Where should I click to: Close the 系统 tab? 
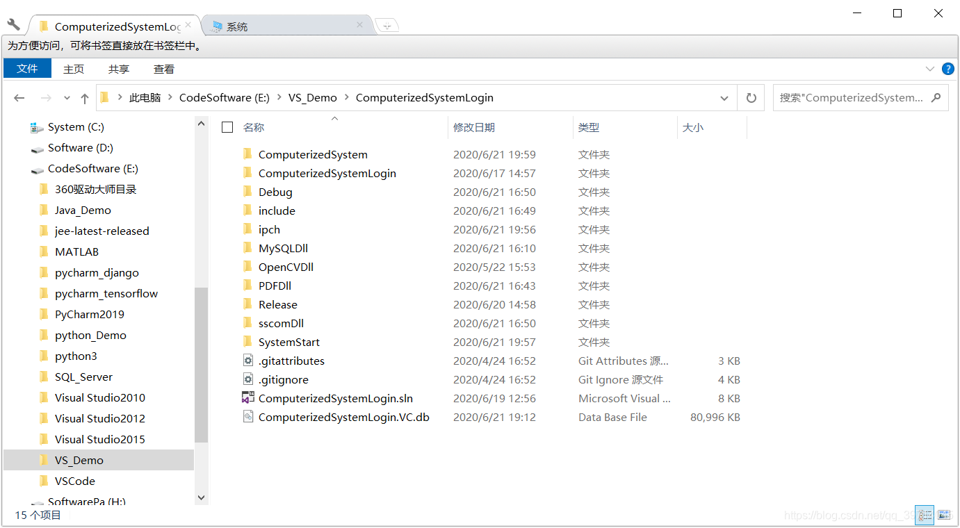pyautogui.click(x=359, y=25)
